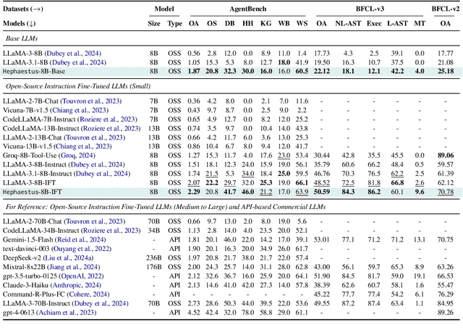Select the value 25.18 in the Hephaestus-8B-Base row
Image resolution: width=463 pixels, height=332 pixels.
click(x=446, y=72)
